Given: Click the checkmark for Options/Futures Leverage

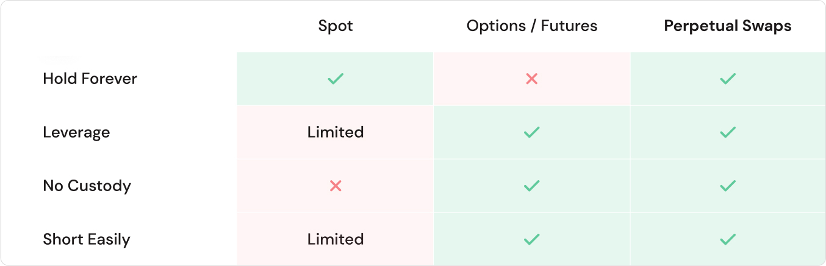Looking at the screenshot, I should [x=531, y=132].
